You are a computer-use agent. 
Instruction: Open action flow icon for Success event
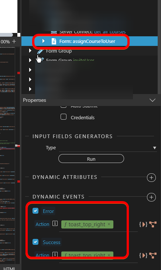(x=153, y=255)
